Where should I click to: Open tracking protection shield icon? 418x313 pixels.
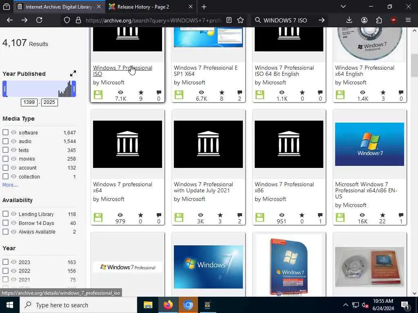click(67, 20)
